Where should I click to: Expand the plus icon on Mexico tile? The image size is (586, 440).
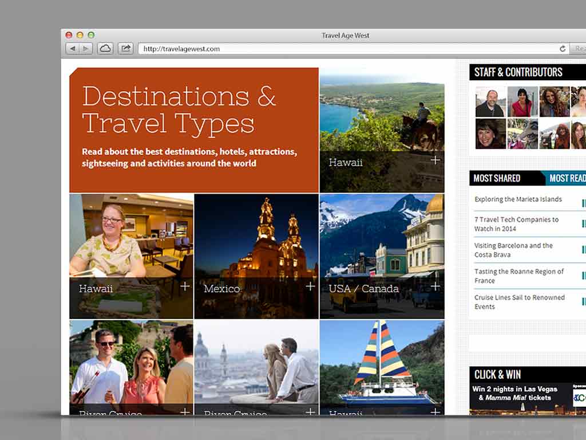310,286
